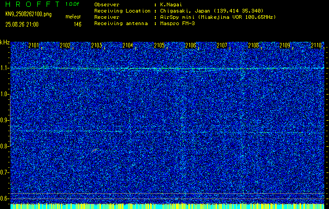The width and height of the screenshot is (329, 209).
Task: Click the 2102 time marker
Action: [65, 45]
